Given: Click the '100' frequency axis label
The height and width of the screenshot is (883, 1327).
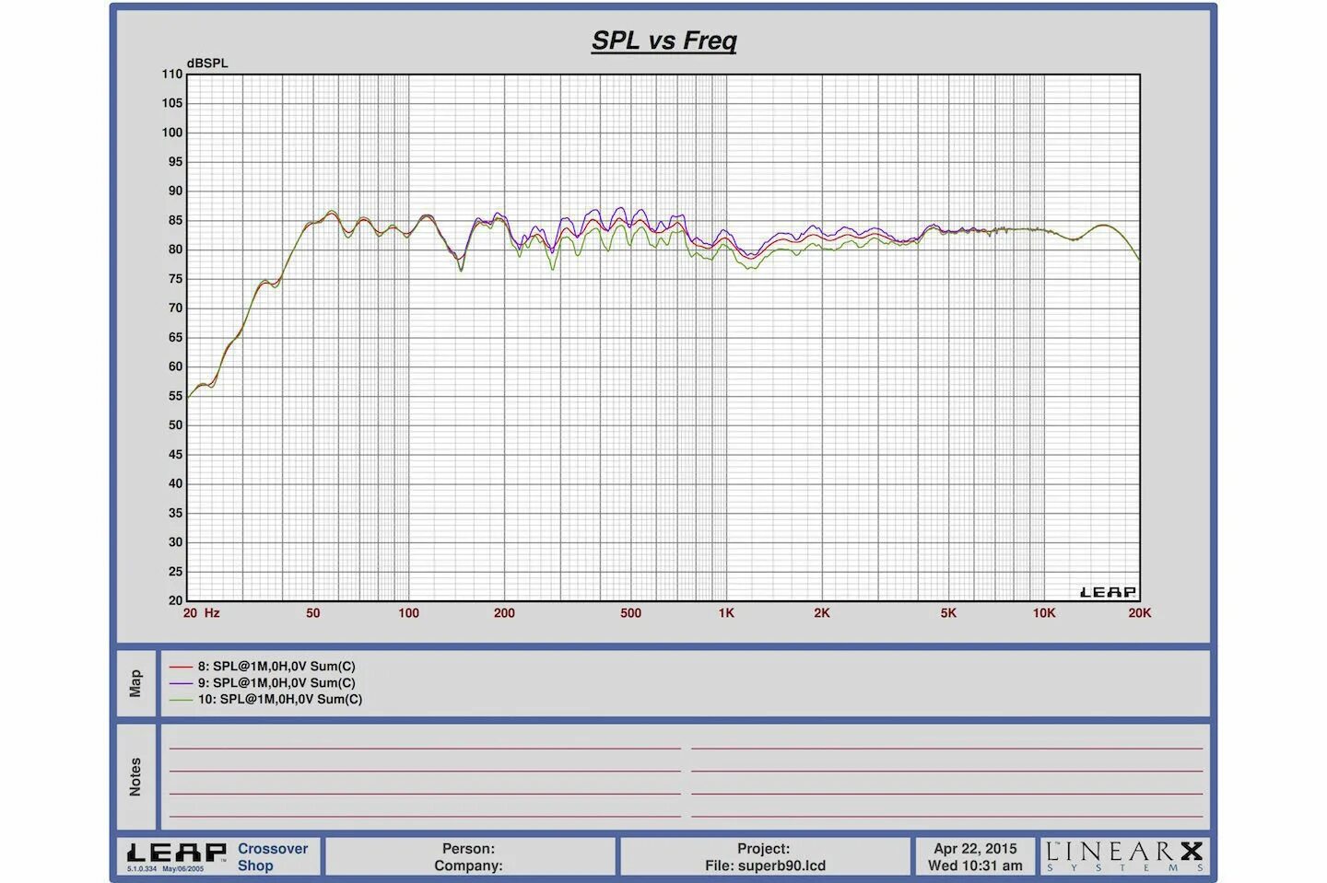Looking at the screenshot, I should pyautogui.click(x=408, y=612).
